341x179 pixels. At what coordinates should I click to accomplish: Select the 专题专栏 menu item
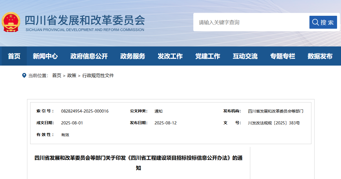[x=283, y=56]
